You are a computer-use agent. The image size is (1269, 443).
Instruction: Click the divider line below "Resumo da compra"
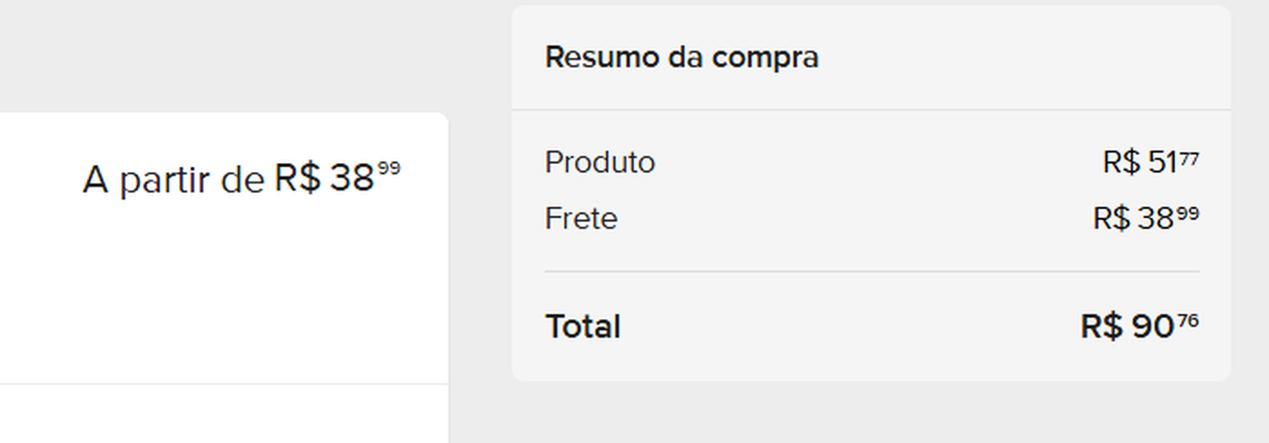pos(871,110)
